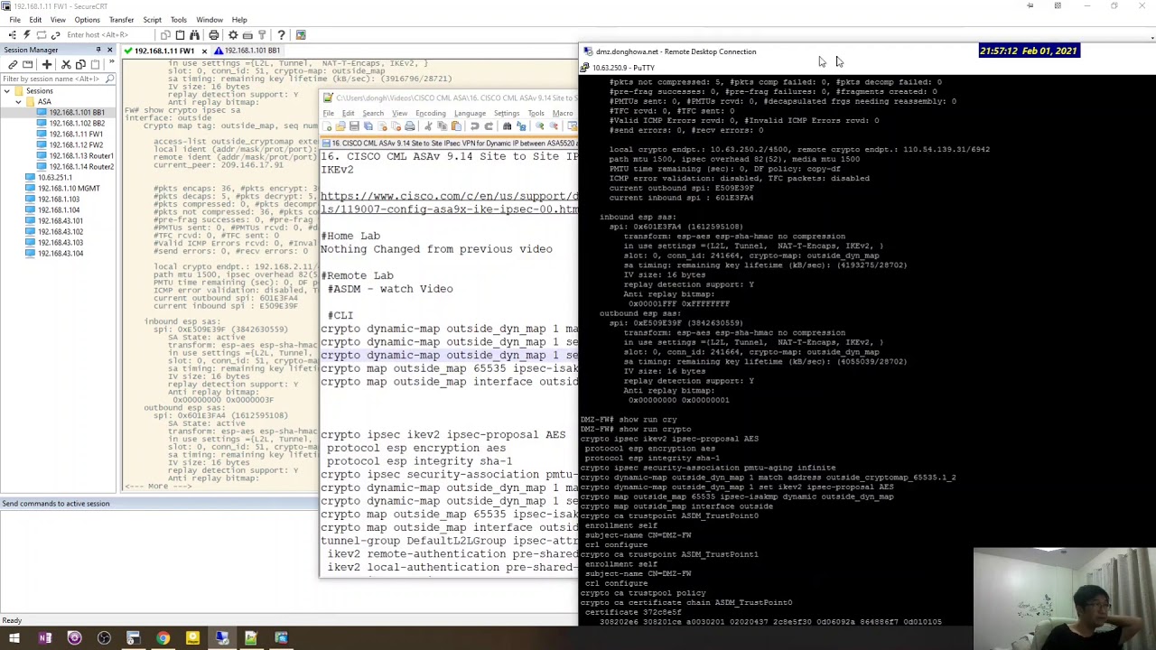Select session 192.168.1.102 BB2
Screen dimensions: 1156x650
point(76,124)
